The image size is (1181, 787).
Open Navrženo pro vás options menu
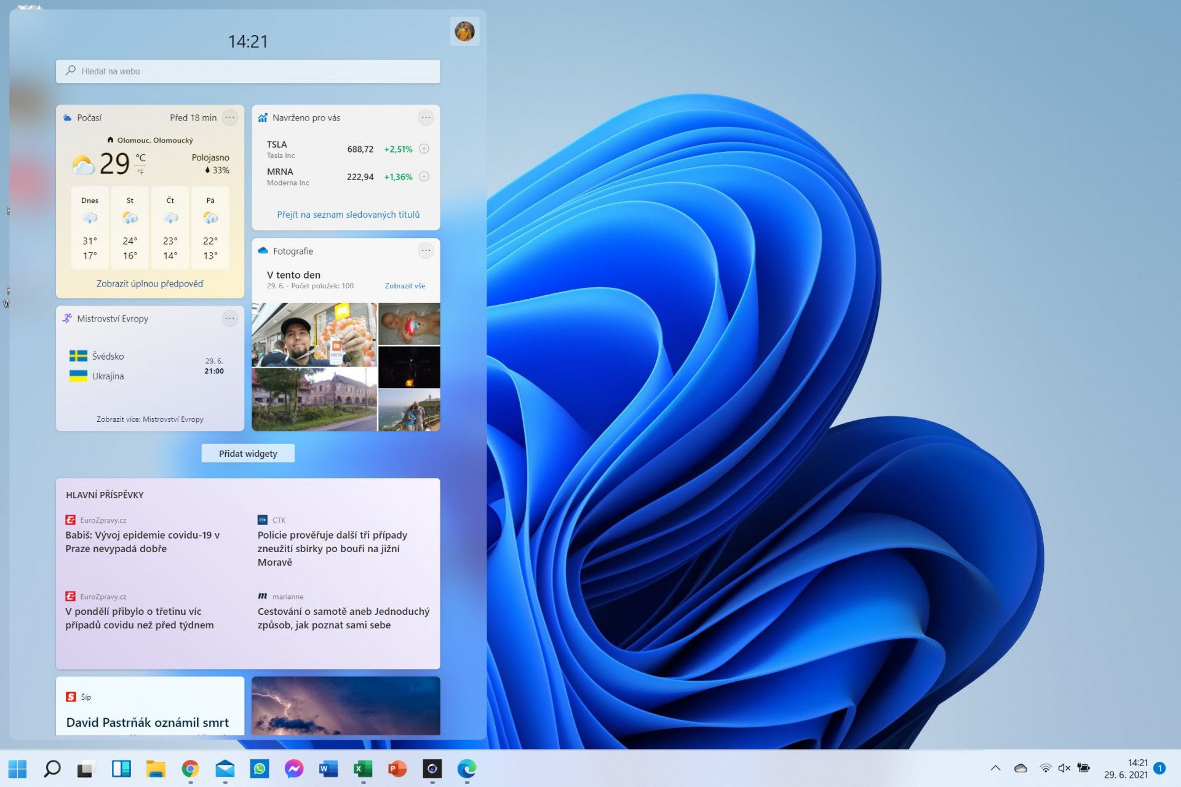pyautogui.click(x=426, y=117)
